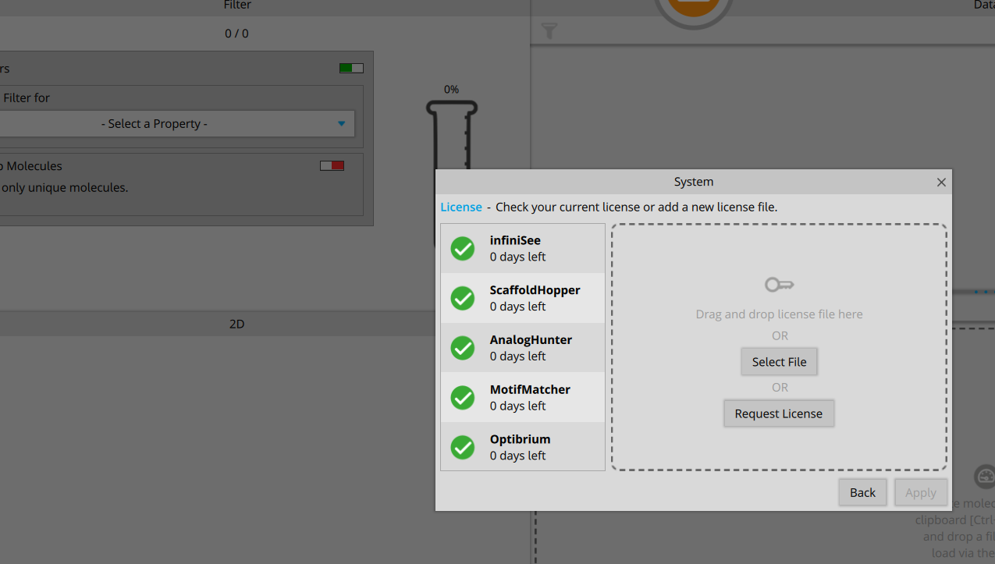
Task: Select the infiniSee license name
Action: [x=515, y=240]
